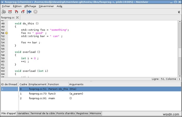Screen dimensions: 182x117
Task: Open the Édition menu
Action: (17, 6)
